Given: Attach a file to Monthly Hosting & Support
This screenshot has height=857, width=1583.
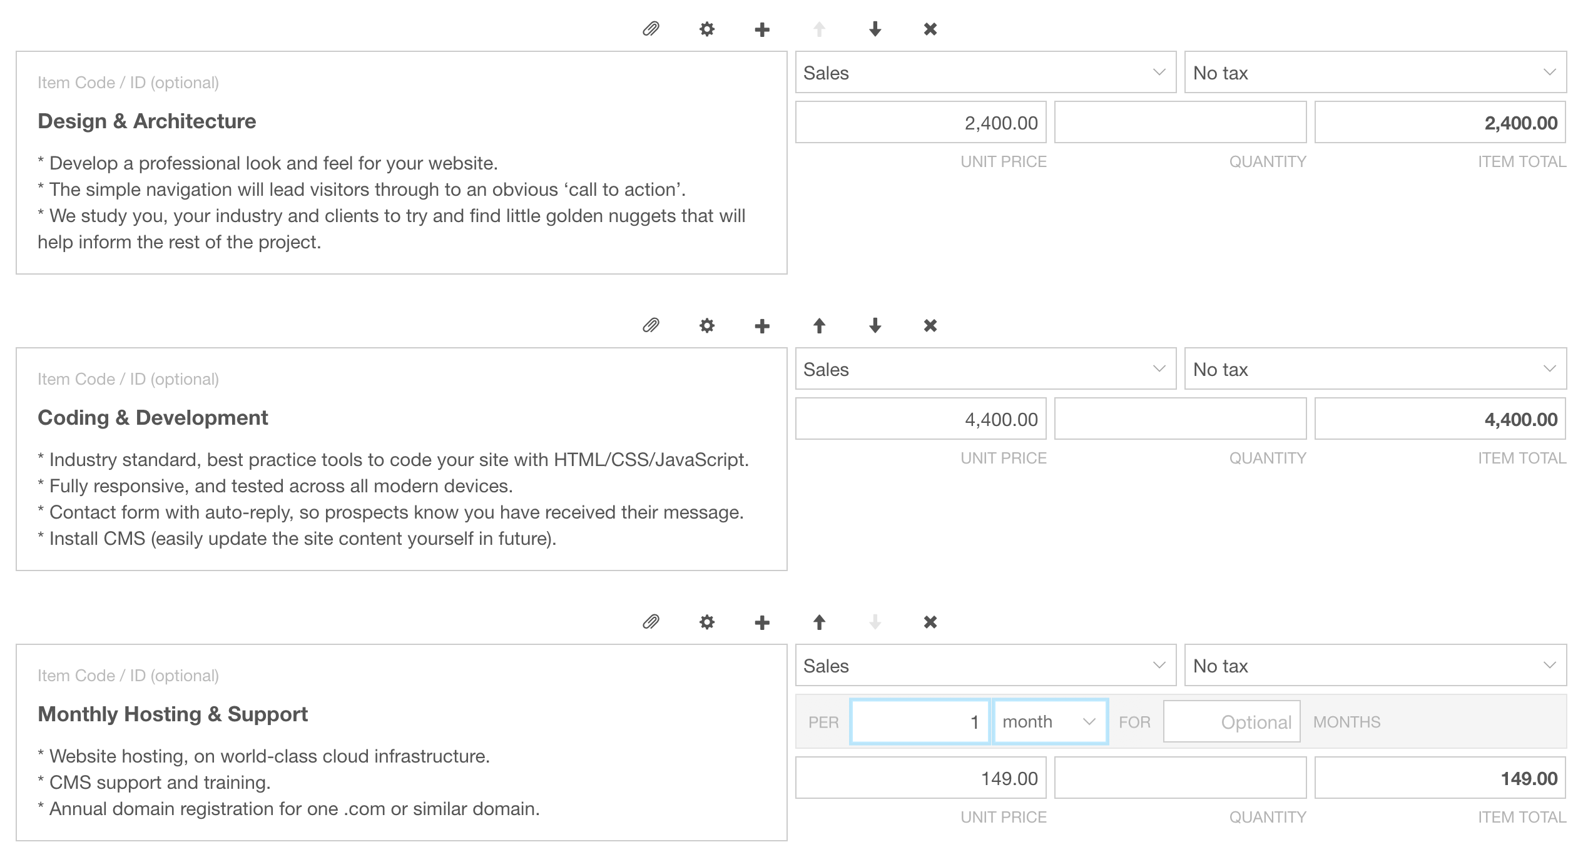Looking at the screenshot, I should pos(651,622).
